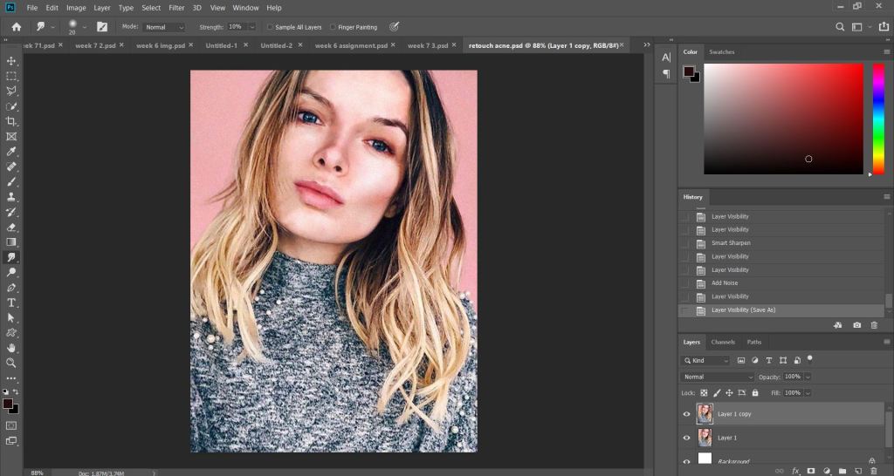
Task: Select the Crop tool
Action: [x=11, y=121]
